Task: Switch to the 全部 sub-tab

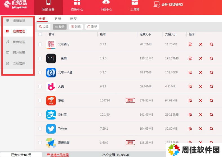Action: pyautogui.click(x=42, y=19)
